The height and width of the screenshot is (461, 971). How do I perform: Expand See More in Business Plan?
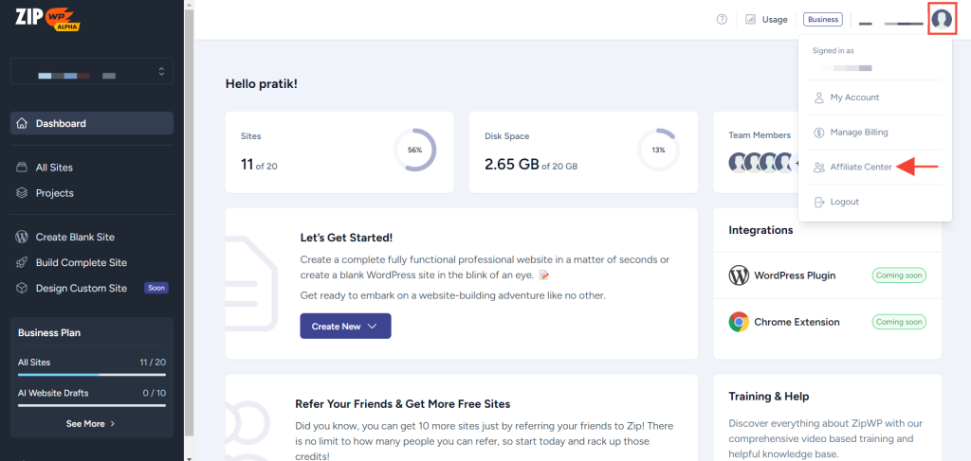(x=91, y=424)
